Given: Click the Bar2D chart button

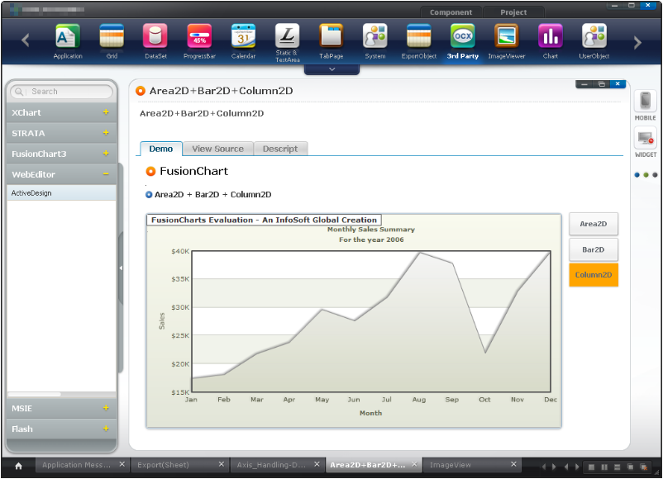Looking at the screenshot, I should (593, 249).
